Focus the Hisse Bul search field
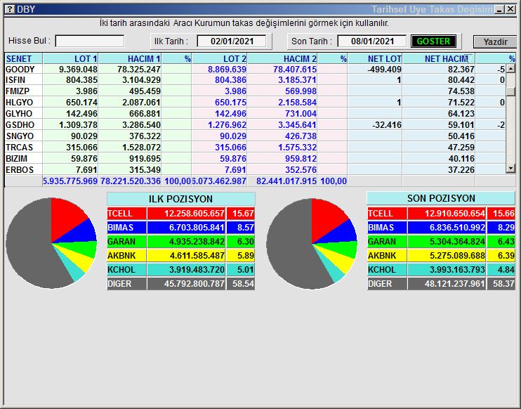Image resolution: width=521 pixels, height=409 pixels. [90, 41]
